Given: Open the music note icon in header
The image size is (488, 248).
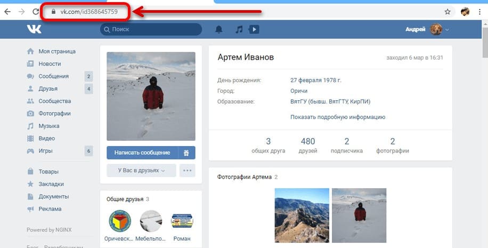Looking at the screenshot, I should coord(239,29).
